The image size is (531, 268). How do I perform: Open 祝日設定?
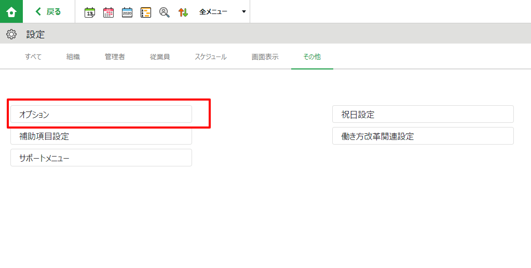[423, 115]
